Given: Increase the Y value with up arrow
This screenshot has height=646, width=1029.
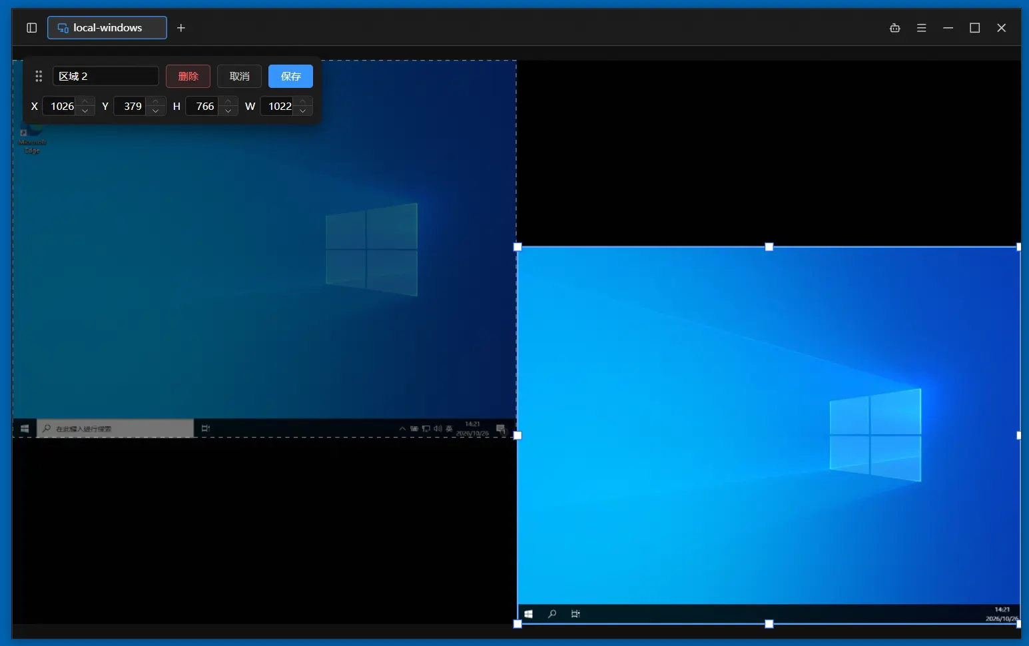Looking at the screenshot, I should point(156,101).
